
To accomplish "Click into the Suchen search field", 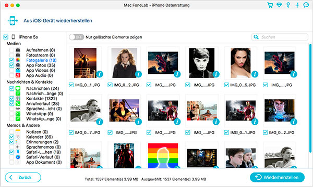I will click(280, 37).
